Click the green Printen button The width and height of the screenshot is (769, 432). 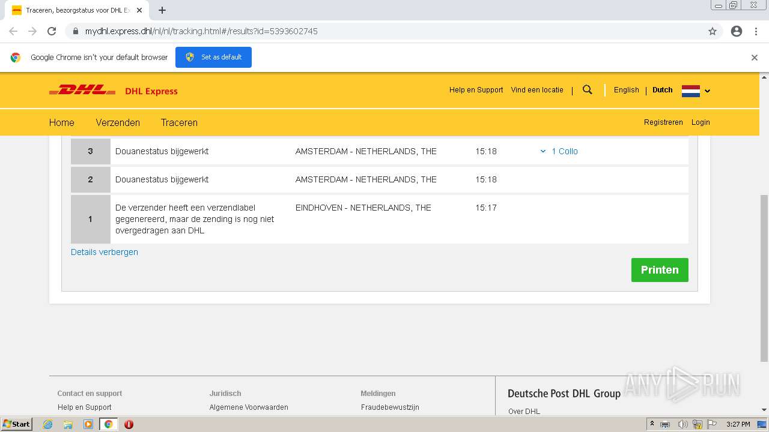(x=660, y=270)
